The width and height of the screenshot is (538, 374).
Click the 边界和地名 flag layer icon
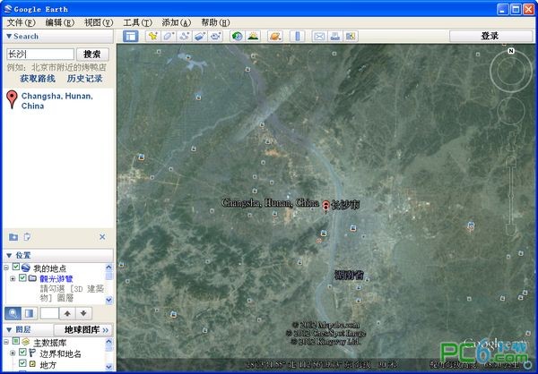tap(32, 353)
